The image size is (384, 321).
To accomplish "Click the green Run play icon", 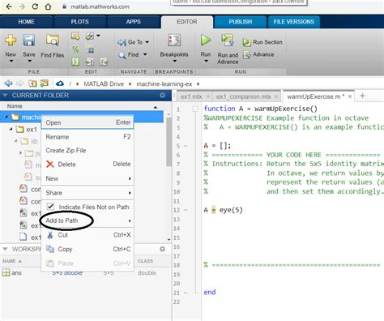I will tap(206, 40).
